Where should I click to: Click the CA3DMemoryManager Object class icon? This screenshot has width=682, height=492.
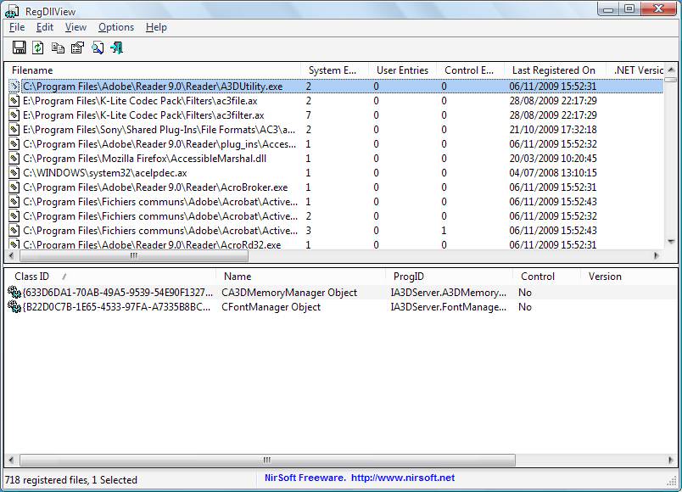tap(14, 293)
